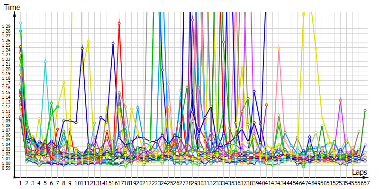The height and width of the screenshot is (189, 379).
Task: Click the dark blue peak at lap 16
Action: click(113, 43)
